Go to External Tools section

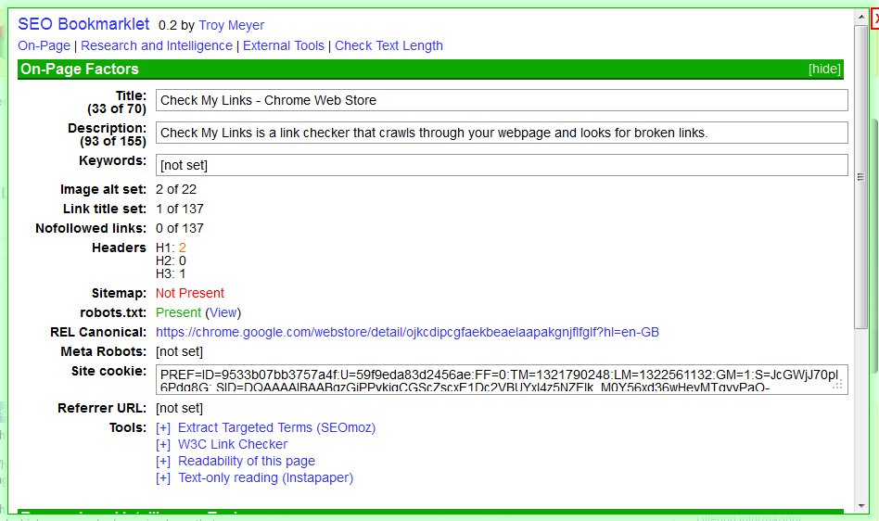284,45
